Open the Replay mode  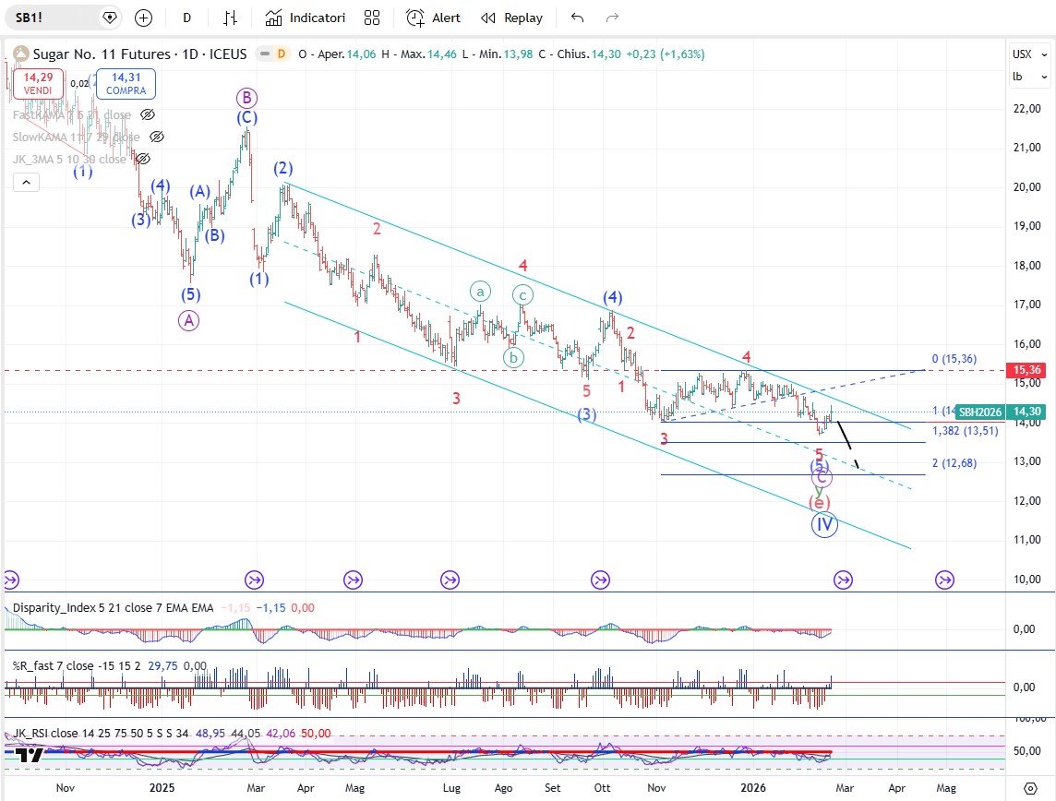tap(512, 18)
